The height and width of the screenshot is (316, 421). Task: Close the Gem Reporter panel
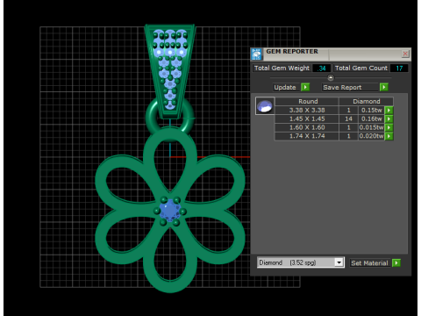point(405,54)
